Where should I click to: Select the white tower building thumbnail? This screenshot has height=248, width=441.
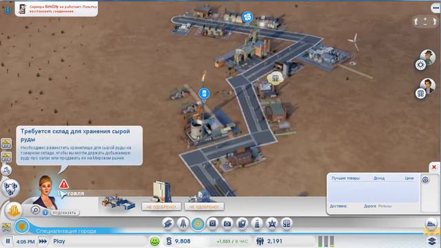pyautogui.click(x=162, y=192)
